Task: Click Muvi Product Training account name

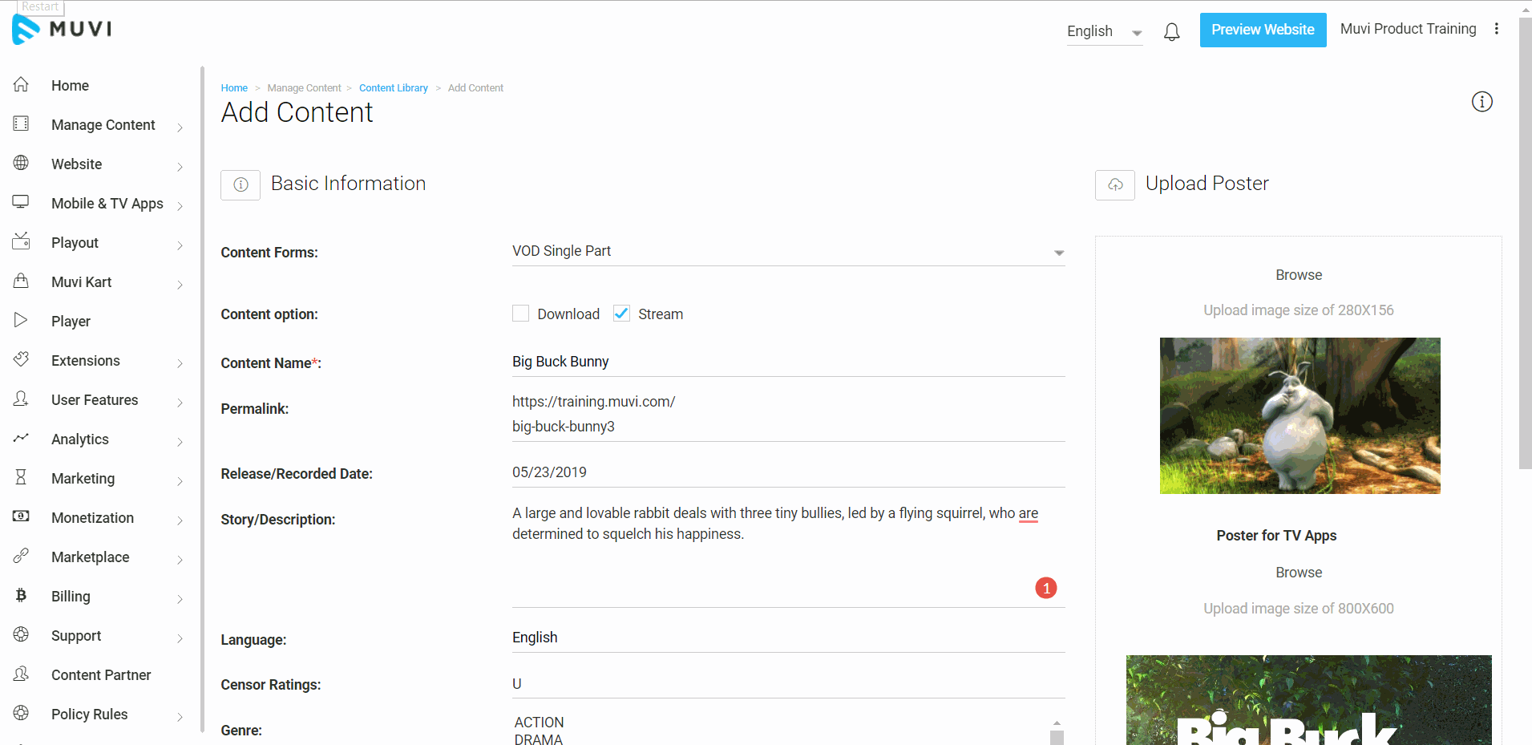Action: [x=1408, y=29]
